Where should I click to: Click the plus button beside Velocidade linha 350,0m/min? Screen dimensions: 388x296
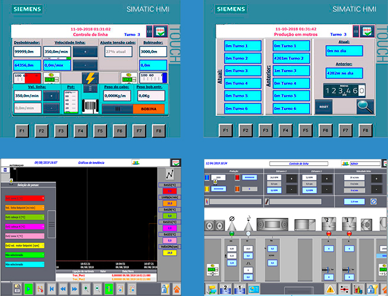tap(85, 52)
